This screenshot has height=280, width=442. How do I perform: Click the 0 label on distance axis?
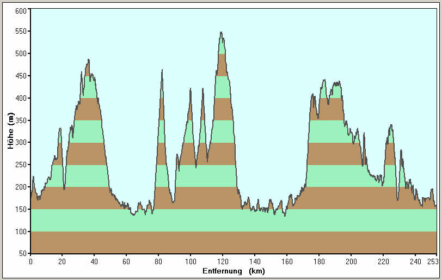30,261
